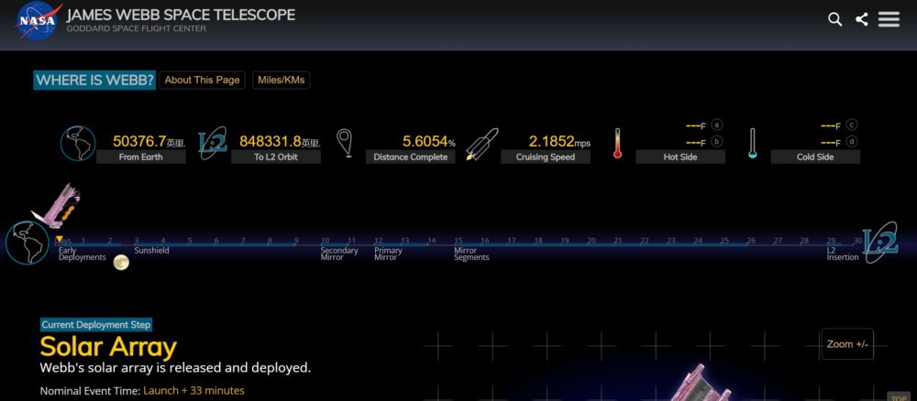Viewport: 917px width, 401px height.
Task: Click the L2 icon at timeline end
Action: (880, 242)
